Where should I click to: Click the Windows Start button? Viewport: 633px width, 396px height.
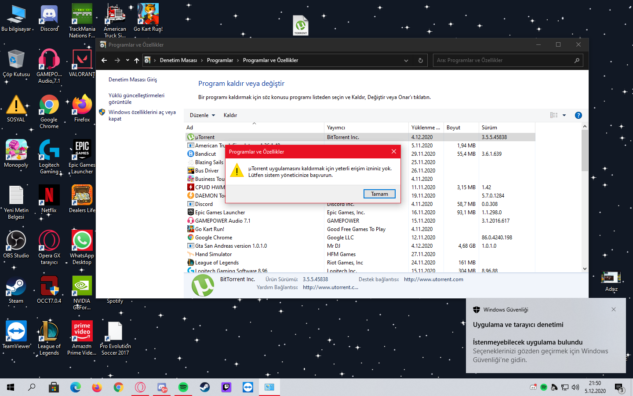pos(11,387)
